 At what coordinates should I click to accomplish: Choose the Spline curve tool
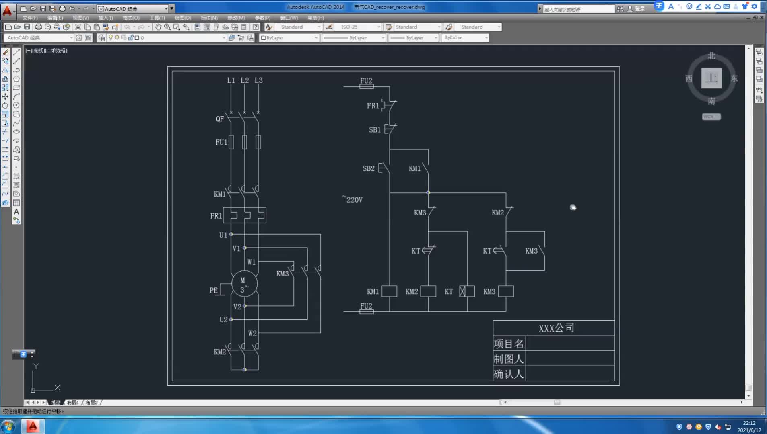16,123
